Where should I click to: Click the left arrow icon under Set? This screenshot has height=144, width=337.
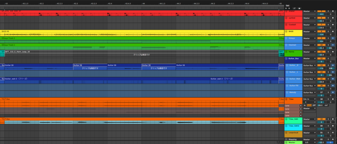(x=286, y=8)
